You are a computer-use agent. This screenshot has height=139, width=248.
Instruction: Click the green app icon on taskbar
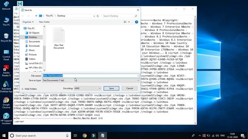tap(93, 136)
